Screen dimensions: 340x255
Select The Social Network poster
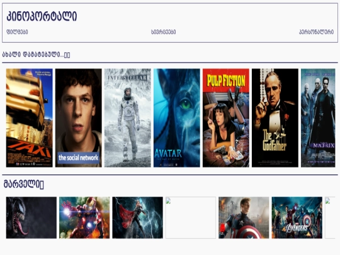click(79, 118)
